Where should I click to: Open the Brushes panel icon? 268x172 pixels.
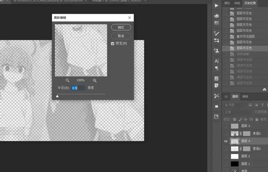216,33
